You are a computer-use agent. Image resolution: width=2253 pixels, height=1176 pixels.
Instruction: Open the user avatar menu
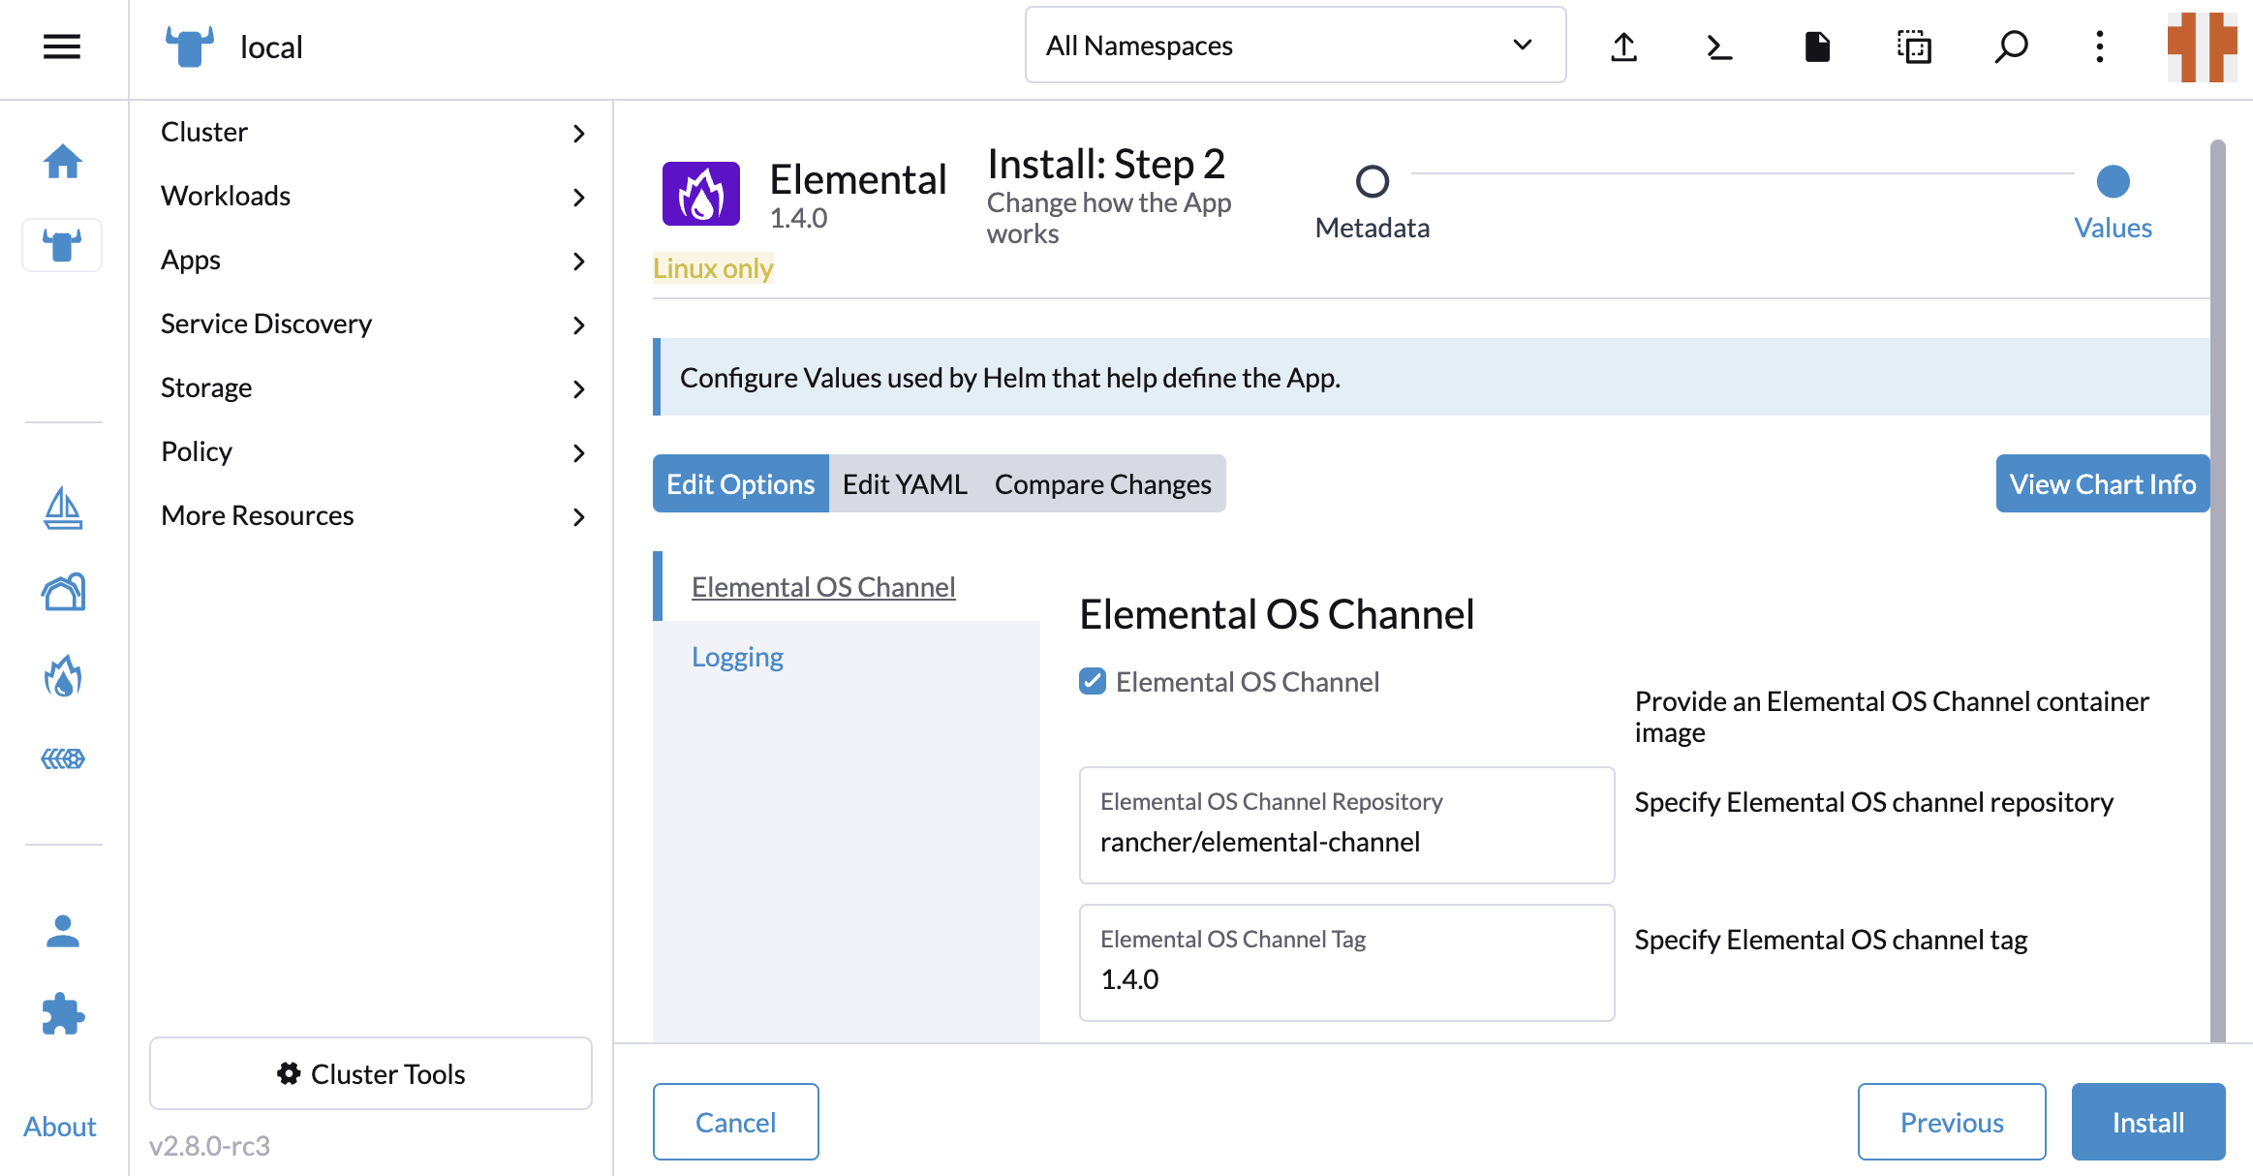(x=2202, y=46)
